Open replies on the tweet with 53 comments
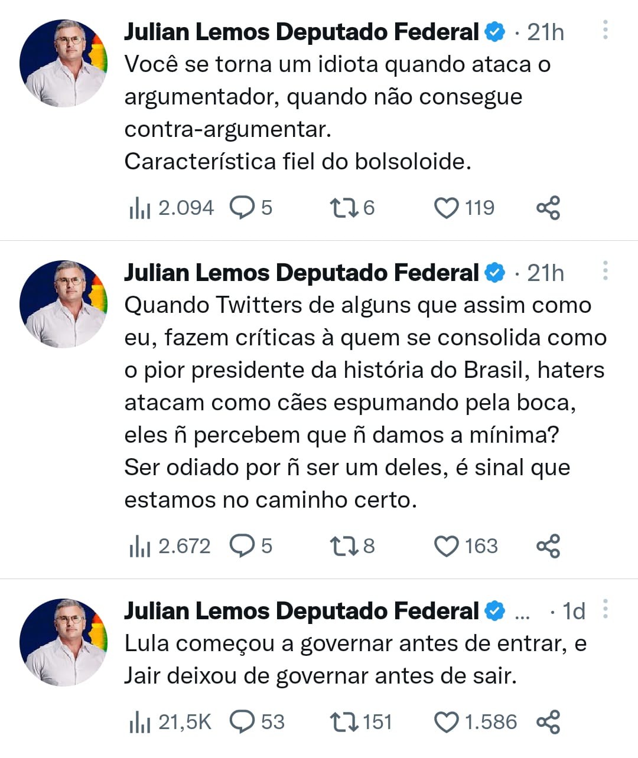This screenshot has width=638, height=758. pos(242,722)
